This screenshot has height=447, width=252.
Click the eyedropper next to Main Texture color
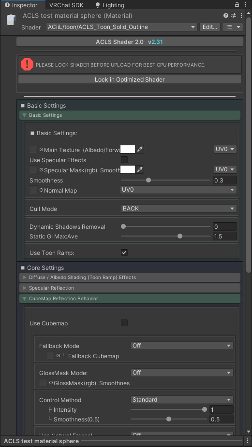(x=140, y=149)
